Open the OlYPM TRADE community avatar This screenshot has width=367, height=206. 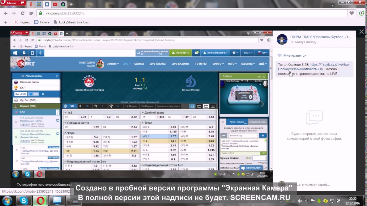pos(282,39)
